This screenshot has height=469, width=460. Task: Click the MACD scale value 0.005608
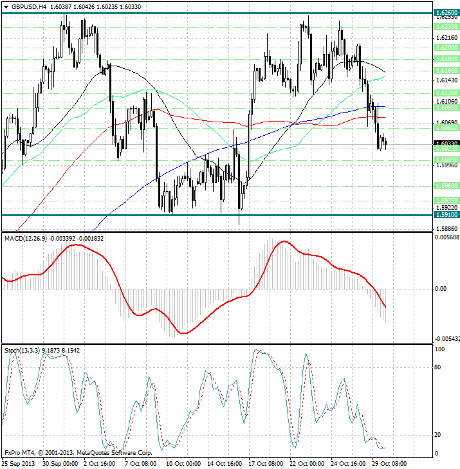click(x=447, y=237)
